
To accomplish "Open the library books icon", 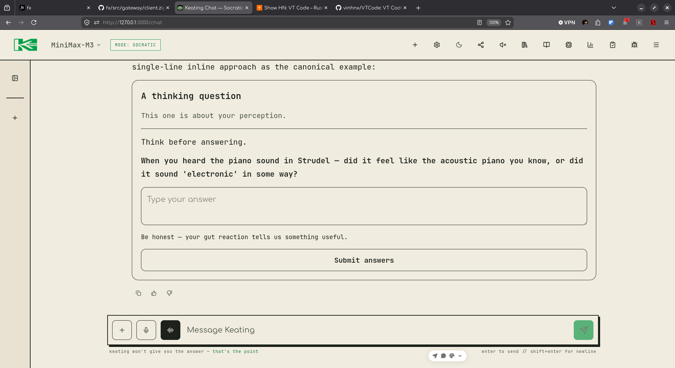I will coord(525,45).
